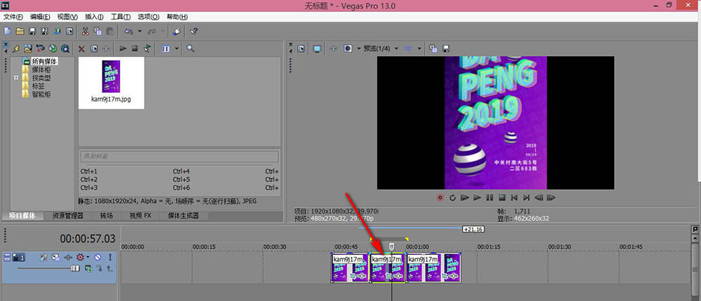Click the Import Media lightning icon

coord(16,49)
